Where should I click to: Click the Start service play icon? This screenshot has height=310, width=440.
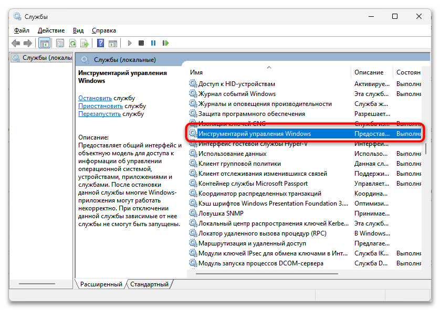pos(129,43)
